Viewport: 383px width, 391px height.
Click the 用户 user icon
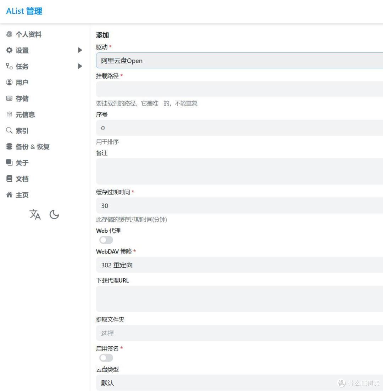point(9,82)
